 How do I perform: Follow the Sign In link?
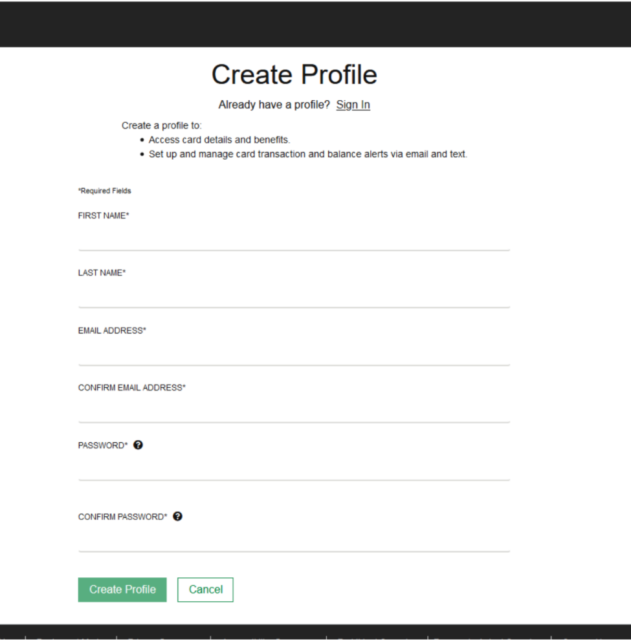(353, 105)
